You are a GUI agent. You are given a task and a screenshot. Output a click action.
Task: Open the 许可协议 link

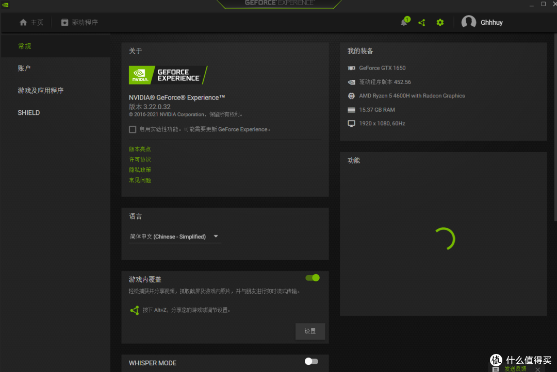coord(140,159)
